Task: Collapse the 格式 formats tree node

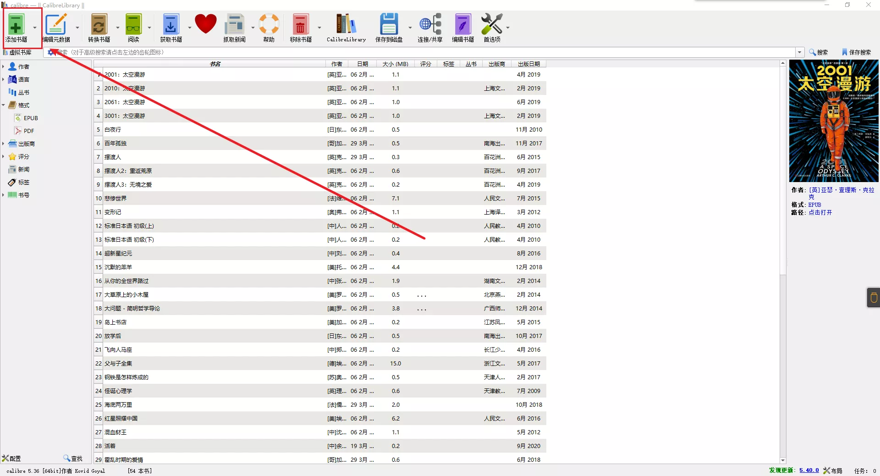Action: (x=3, y=105)
